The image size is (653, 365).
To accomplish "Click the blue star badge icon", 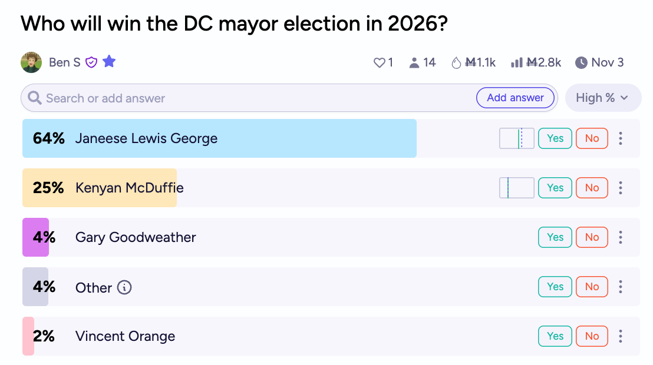I will pyautogui.click(x=109, y=61).
